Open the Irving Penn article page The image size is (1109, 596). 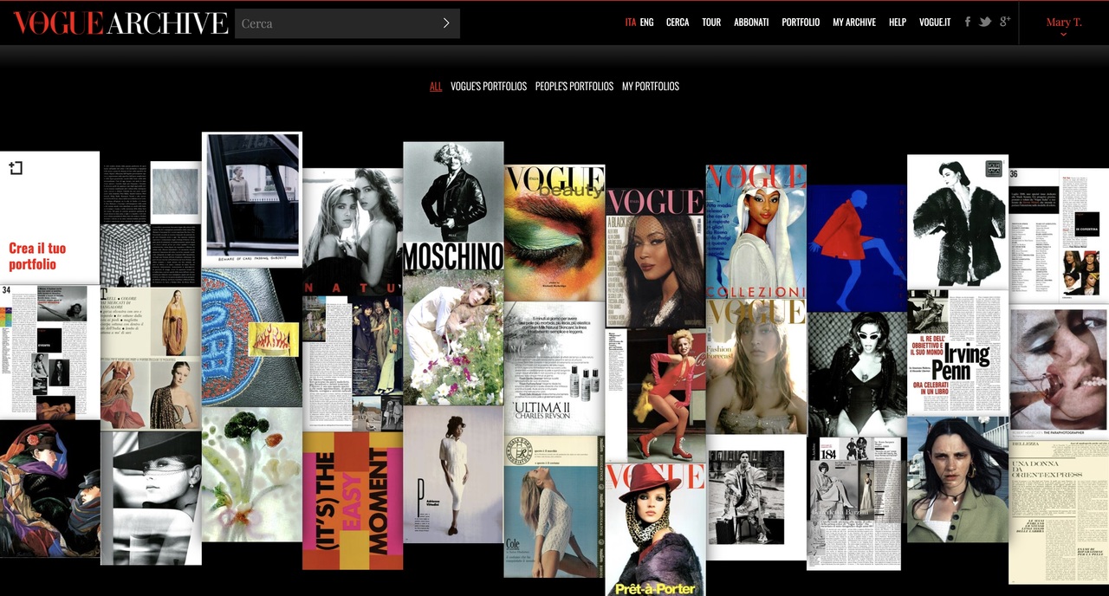[957, 353]
